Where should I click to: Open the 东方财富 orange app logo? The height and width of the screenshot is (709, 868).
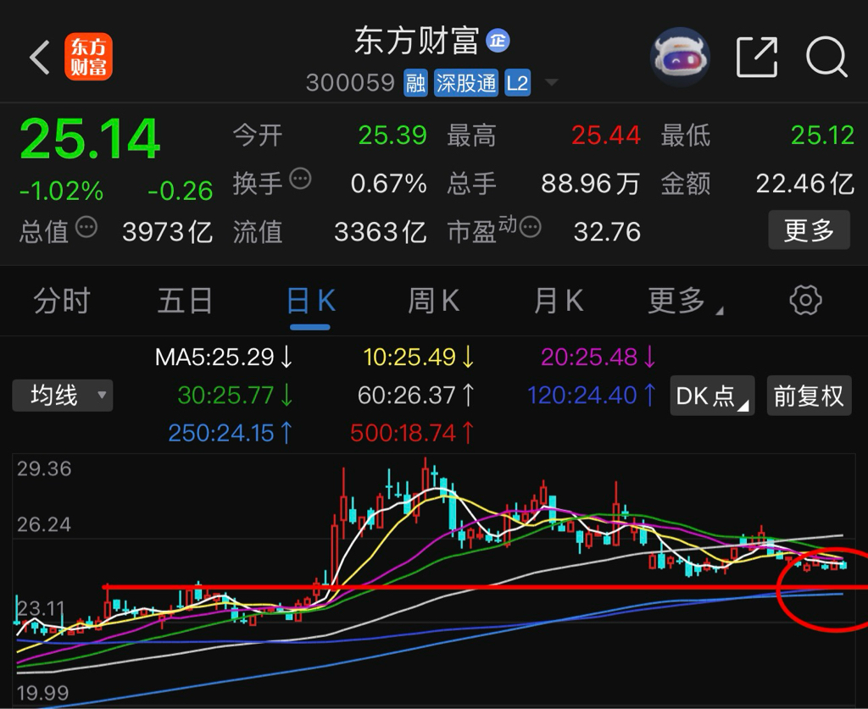pos(88,57)
